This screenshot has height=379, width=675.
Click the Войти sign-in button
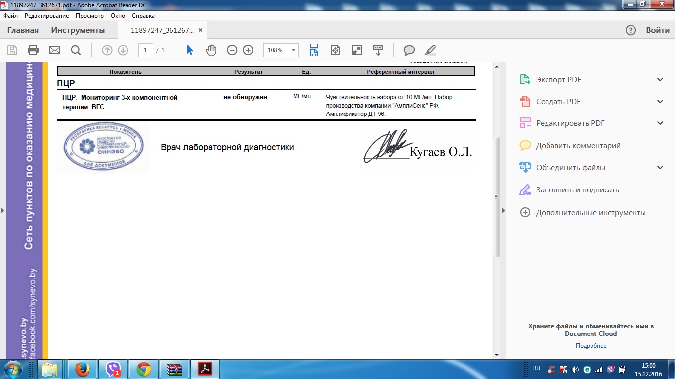[x=658, y=30]
